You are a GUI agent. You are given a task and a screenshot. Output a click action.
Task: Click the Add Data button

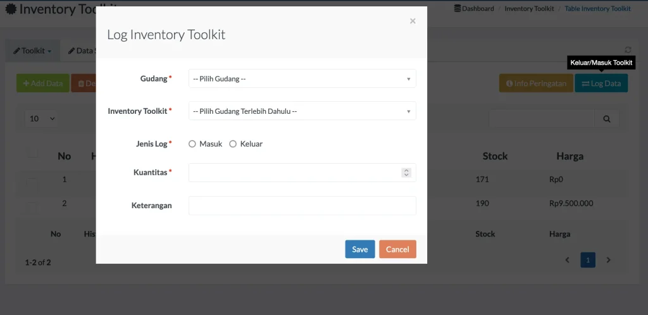[x=43, y=83]
